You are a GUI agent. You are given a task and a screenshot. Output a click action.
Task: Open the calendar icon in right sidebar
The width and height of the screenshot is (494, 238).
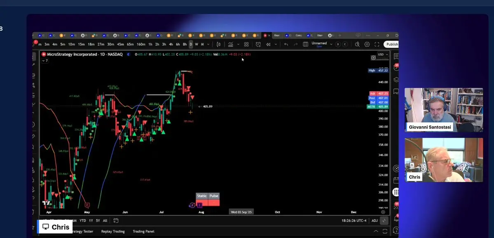[396, 180]
